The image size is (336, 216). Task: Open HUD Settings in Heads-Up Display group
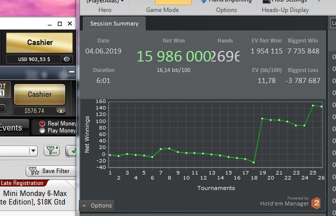(x=285, y=1)
